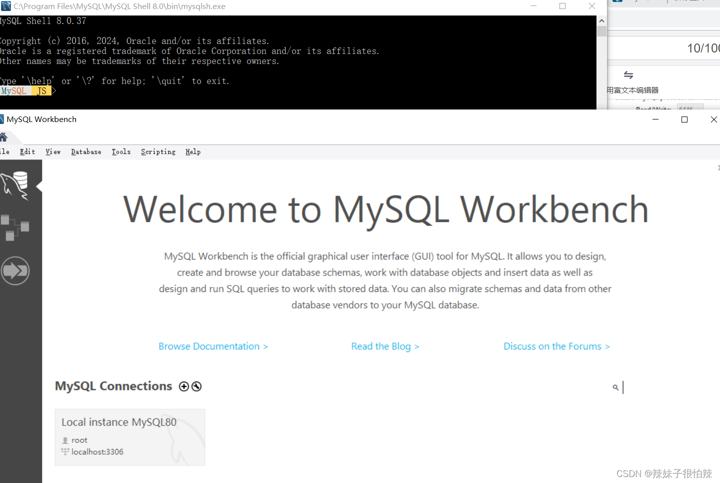Open the Help menu

[x=193, y=152]
